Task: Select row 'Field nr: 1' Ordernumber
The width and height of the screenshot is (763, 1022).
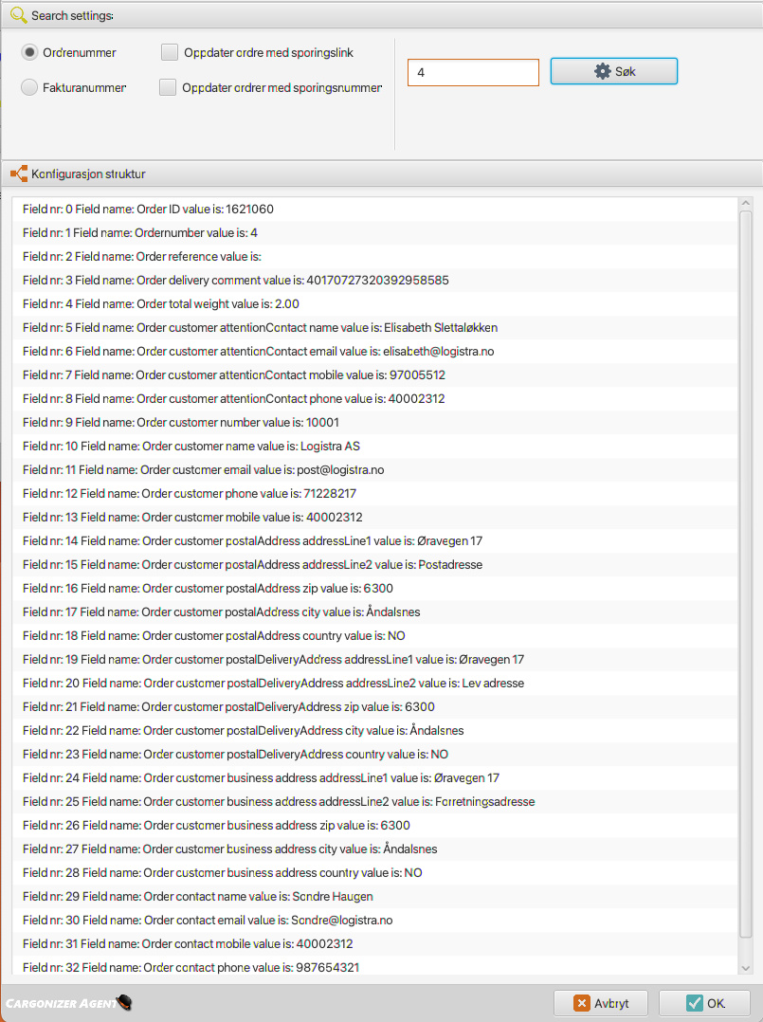Action: tap(374, 232)
